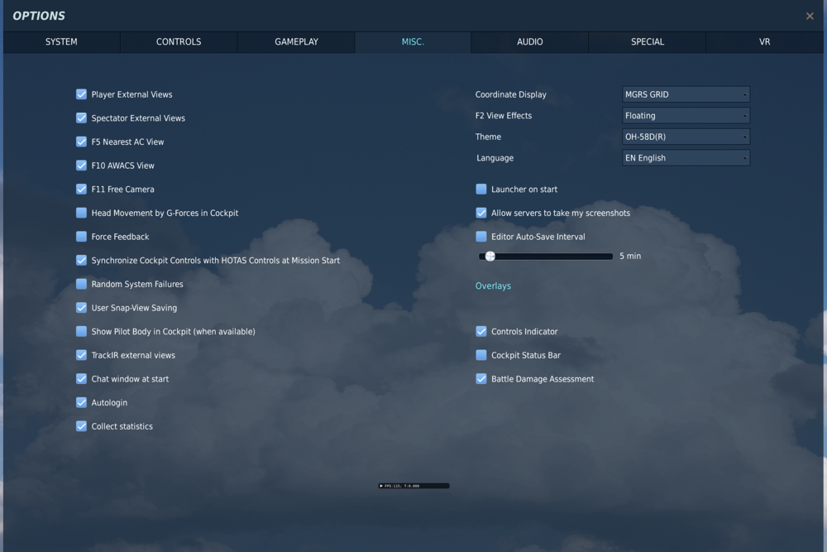Open the CONTROLS tab

click(179, 41)
